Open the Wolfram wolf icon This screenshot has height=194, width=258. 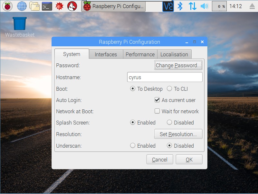tap(72, 6)
